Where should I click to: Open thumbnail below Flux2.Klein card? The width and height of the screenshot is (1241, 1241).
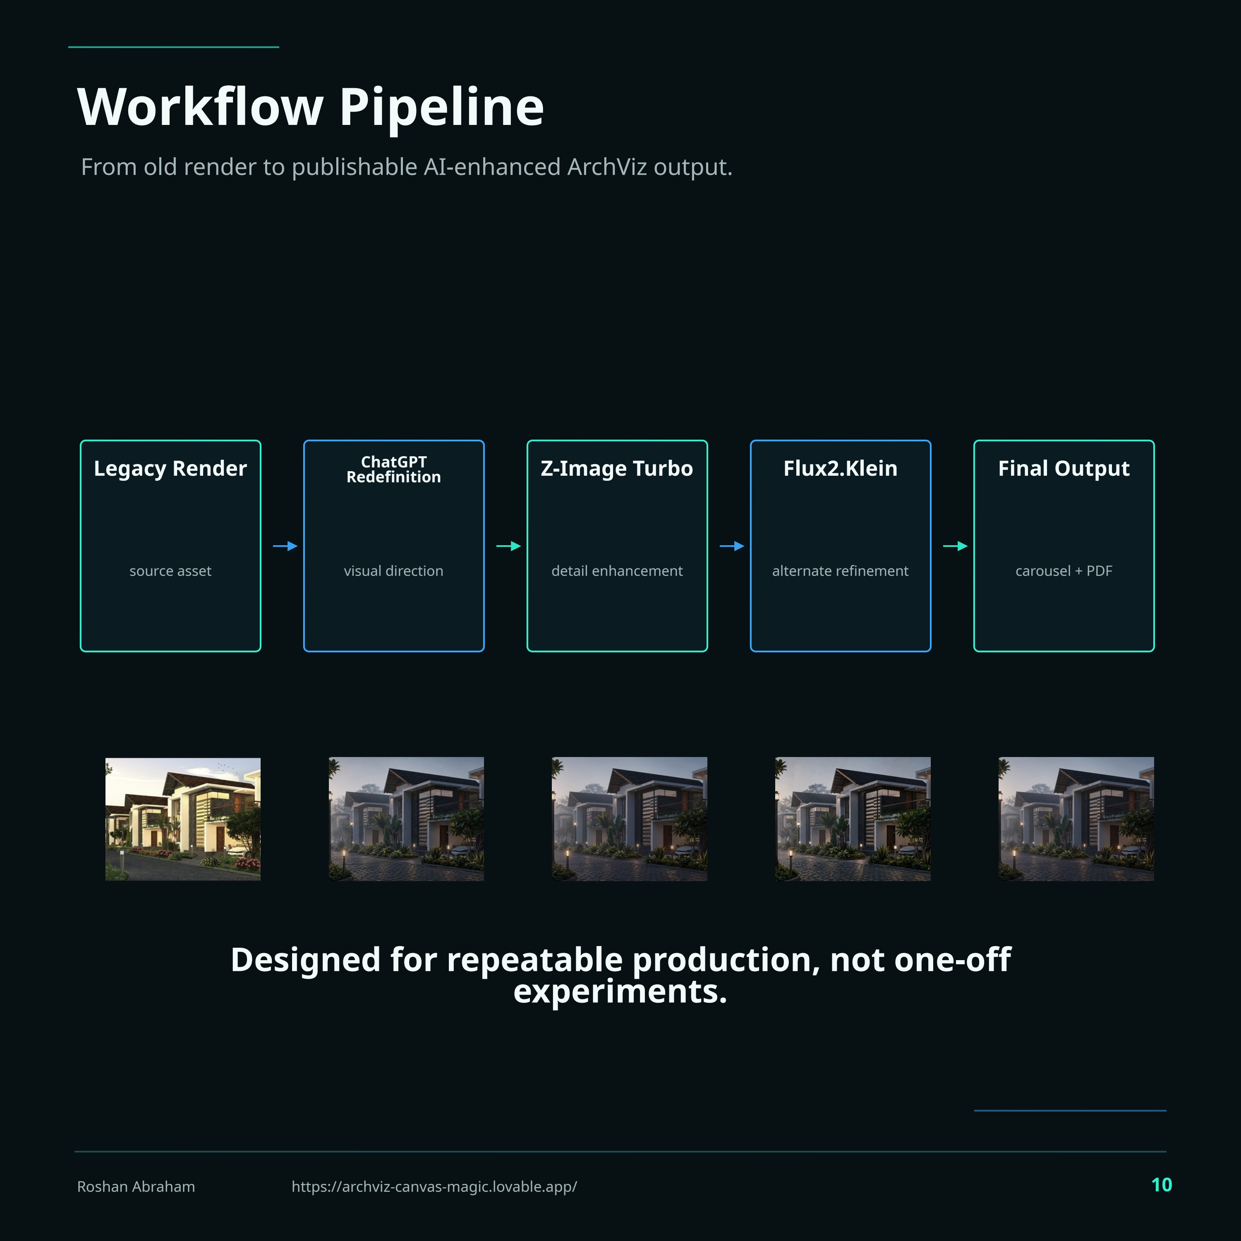pyautogui.click(x=853, y=819)
